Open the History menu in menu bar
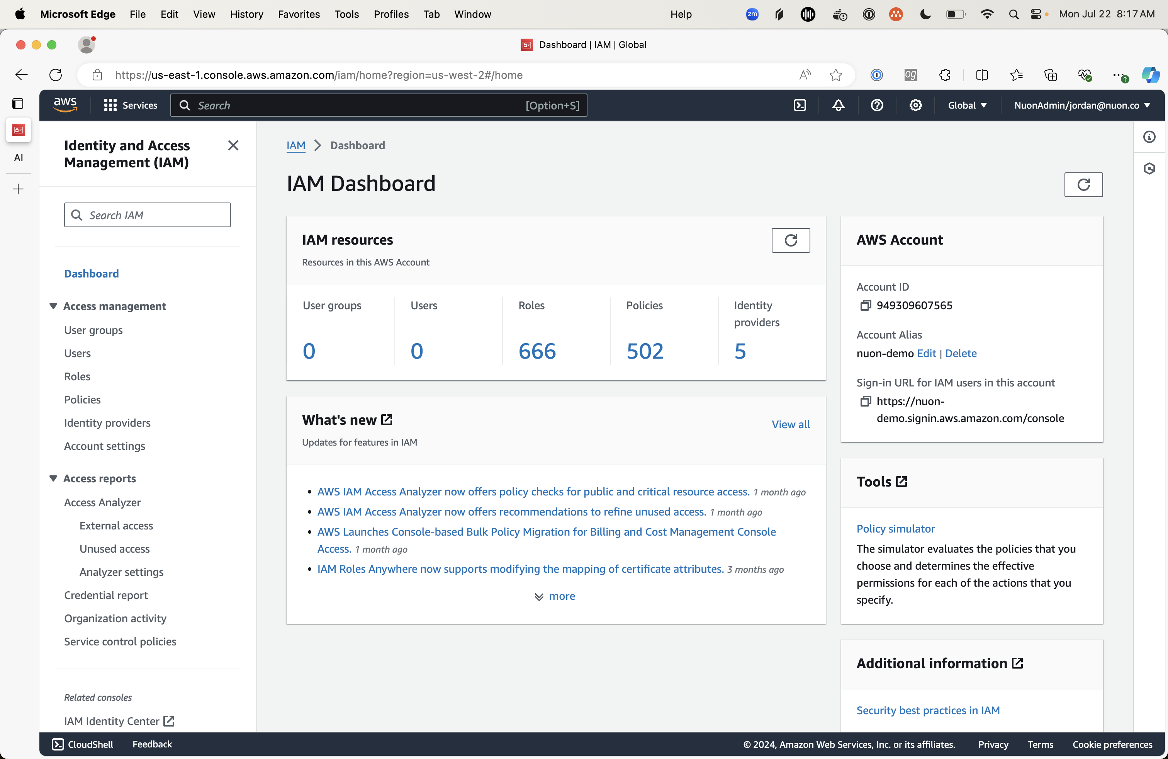Screen dimensions: 1168x759 246,14
